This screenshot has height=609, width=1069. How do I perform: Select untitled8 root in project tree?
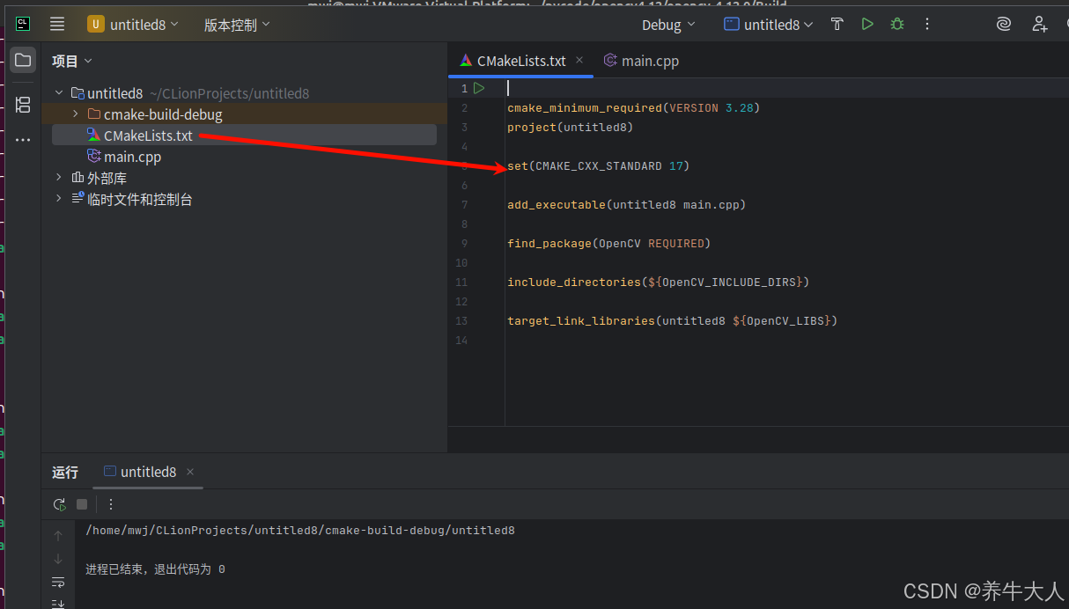click(114, 93)
